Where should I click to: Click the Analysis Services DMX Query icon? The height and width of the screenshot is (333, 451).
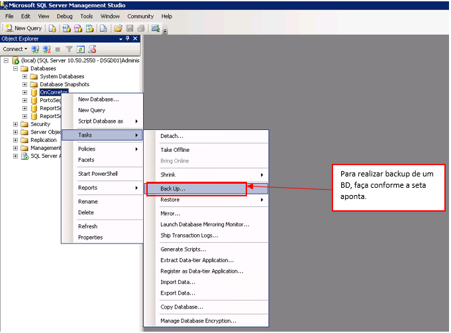tap(78, 29)
